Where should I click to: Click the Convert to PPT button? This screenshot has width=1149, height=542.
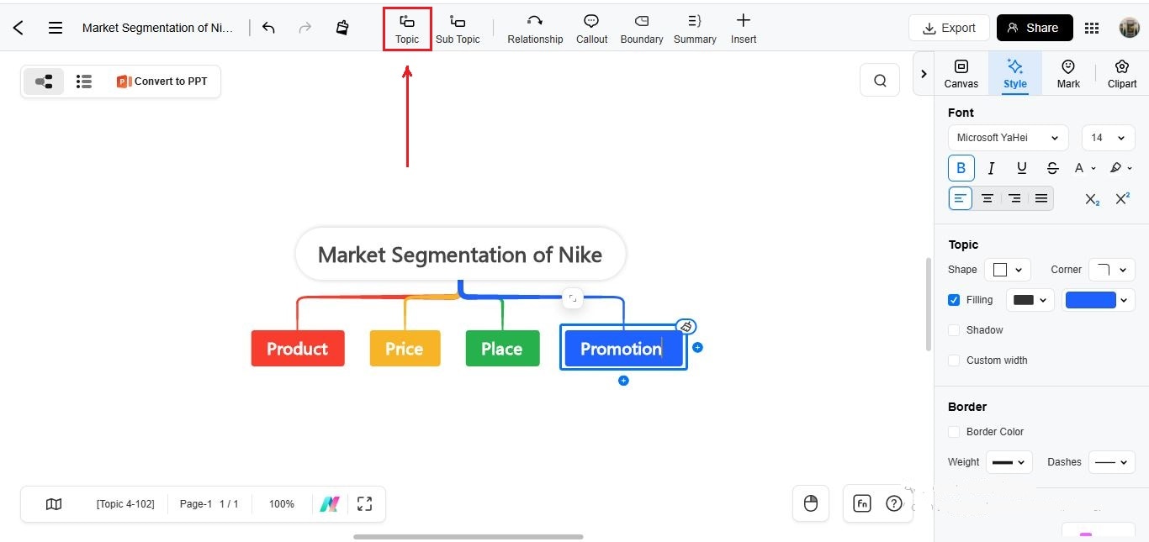coord(161,82)
